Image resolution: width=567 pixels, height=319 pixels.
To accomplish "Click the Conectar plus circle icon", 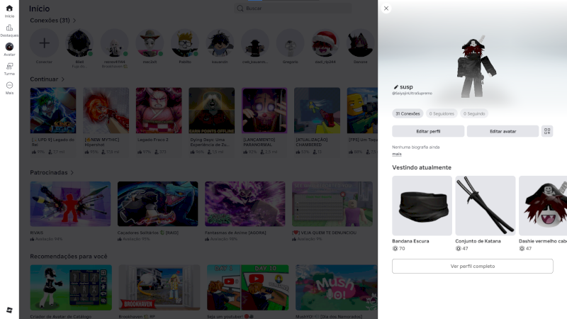I will pyautogui.click(x=44, y=43).
